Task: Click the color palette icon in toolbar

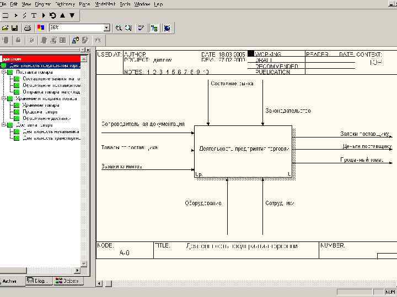Action: [x=40, y=28]
